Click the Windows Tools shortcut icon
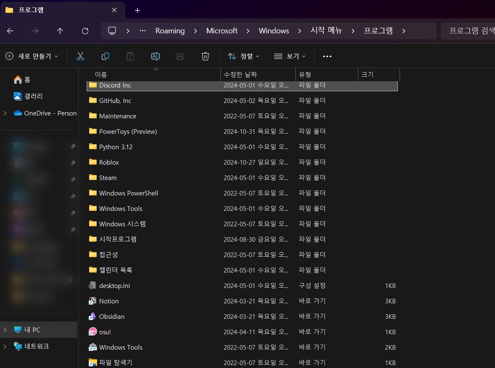 [92, 347]
